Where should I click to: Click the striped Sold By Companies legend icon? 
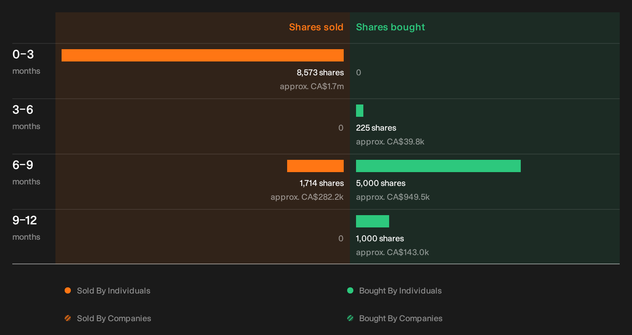(x=68, y=318)
